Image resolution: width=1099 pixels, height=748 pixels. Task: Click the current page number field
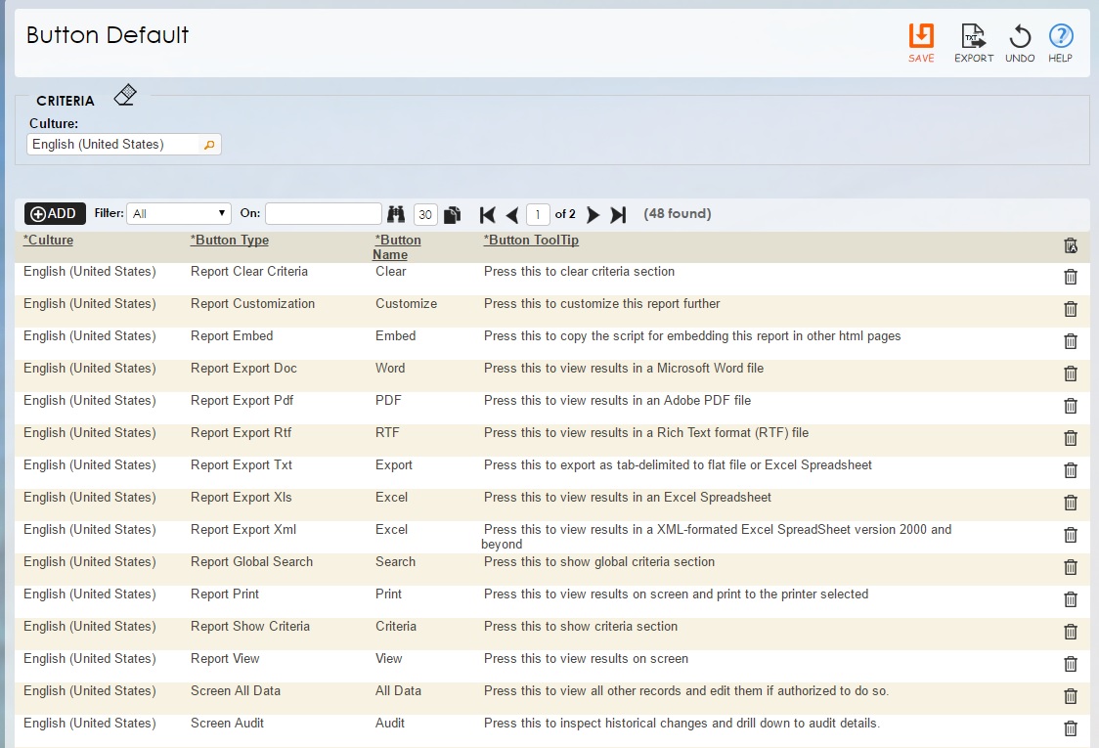(x=538, y=214)
